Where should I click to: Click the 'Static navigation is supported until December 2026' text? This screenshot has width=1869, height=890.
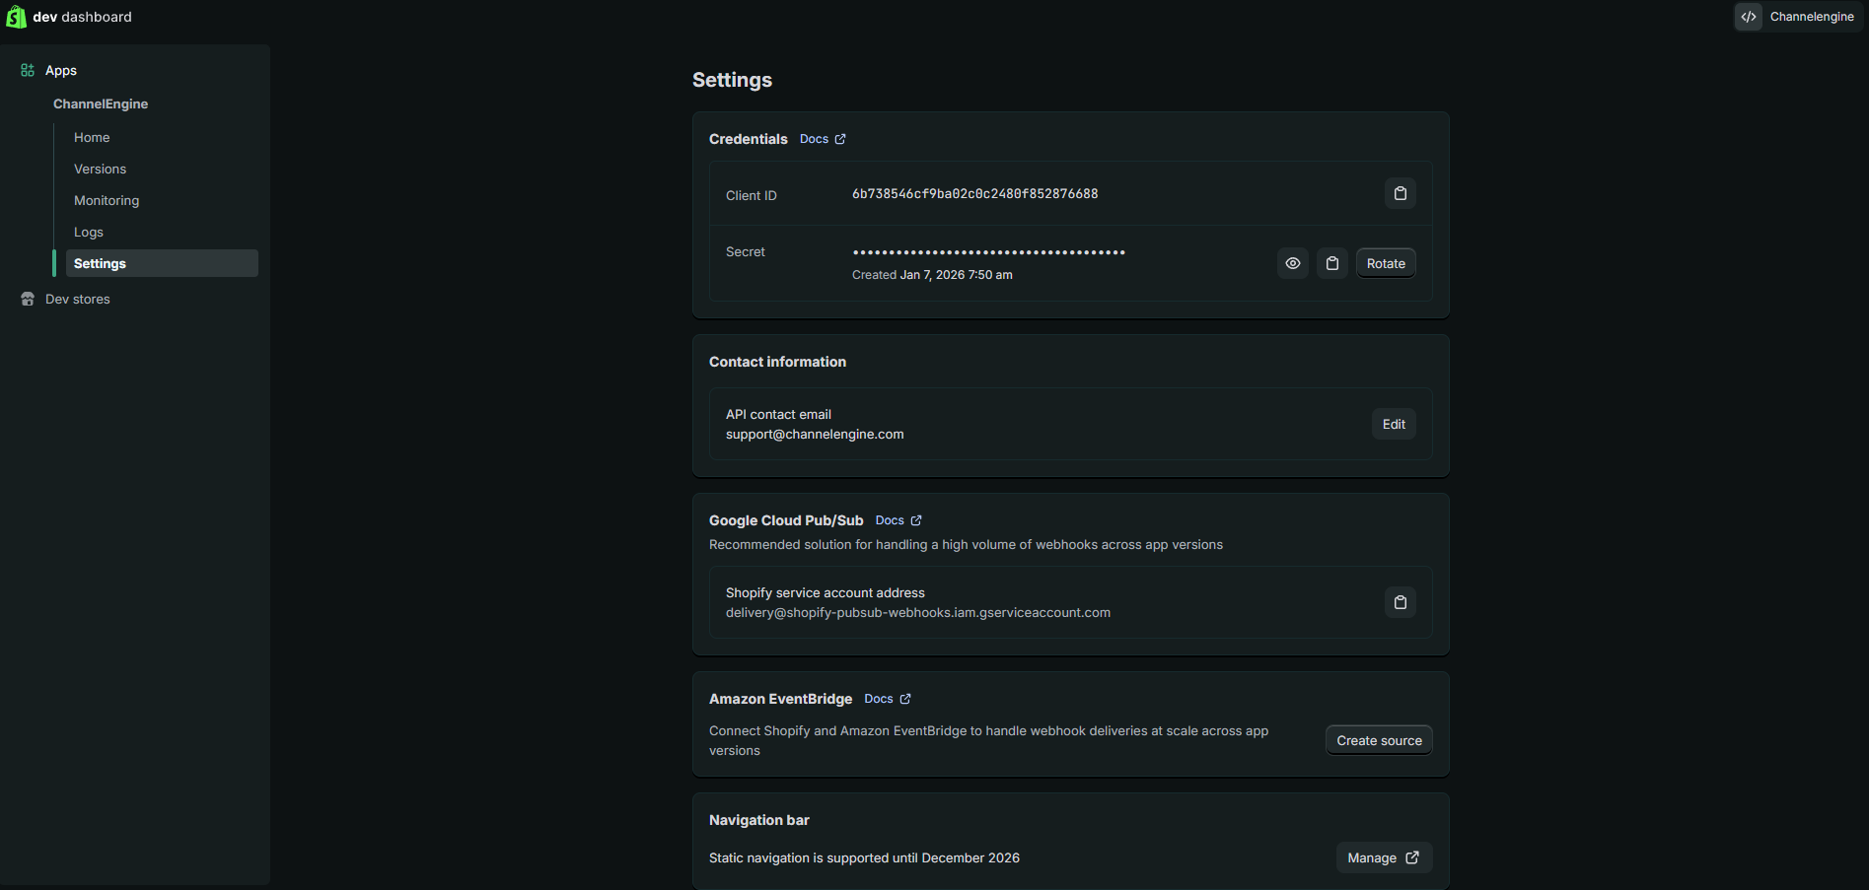coord(864,857)
